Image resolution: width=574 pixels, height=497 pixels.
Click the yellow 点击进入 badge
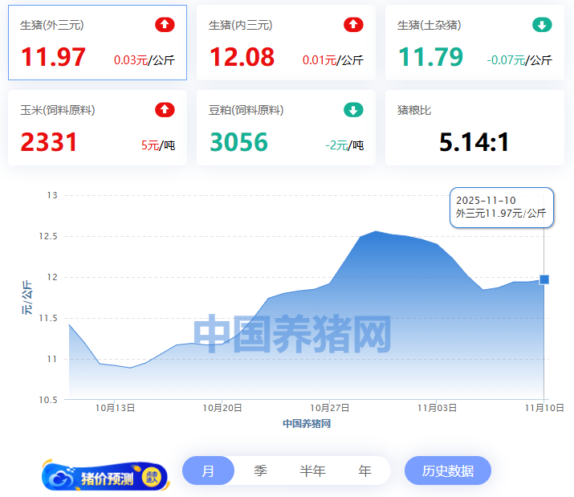[152, 478]
